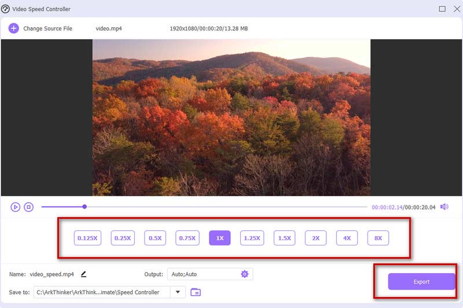Click the video progress slider handle
This screenshot has height=308, width=463.
tap(84, 207)
